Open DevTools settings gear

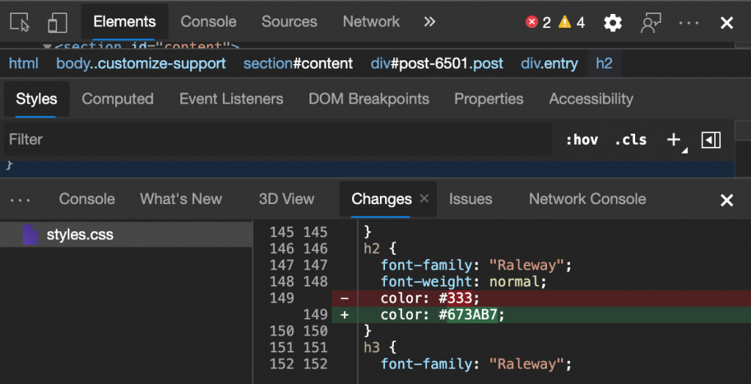click(612, 23)
